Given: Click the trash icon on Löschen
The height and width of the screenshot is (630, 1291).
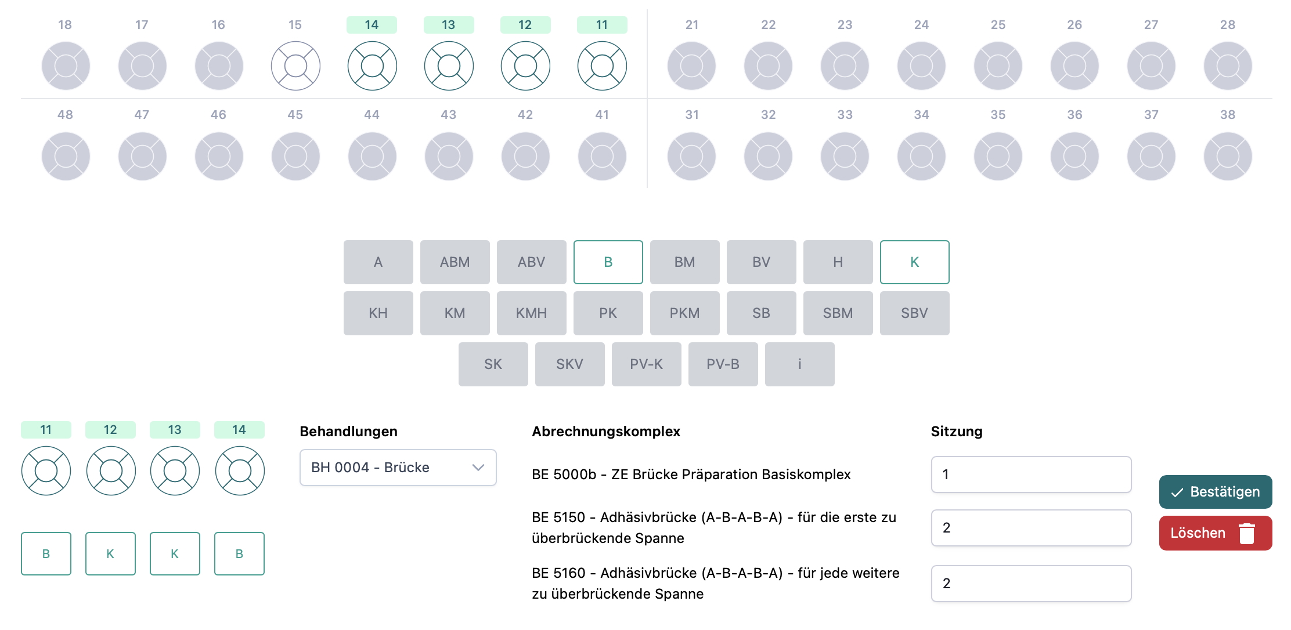Looking at the screenshot, I should tap(1246, 533).
